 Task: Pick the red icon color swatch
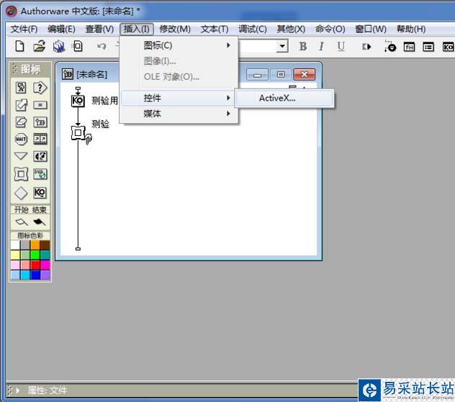35,265
